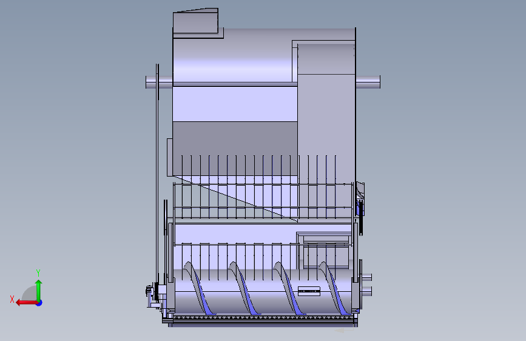The image size is (526, 341).
Task: Select the right protruding shaft end of the model
Action: [368, 83]
